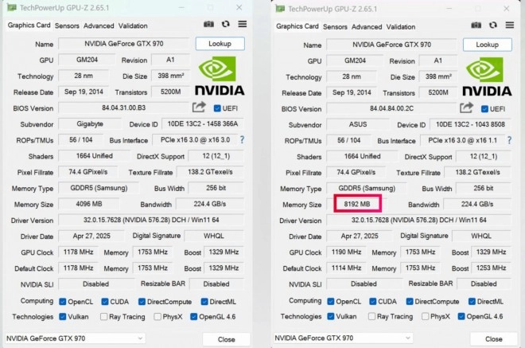Click Lookup button in left window
Viewport: 525px width, 348px height.
click(x=220, y=44)
